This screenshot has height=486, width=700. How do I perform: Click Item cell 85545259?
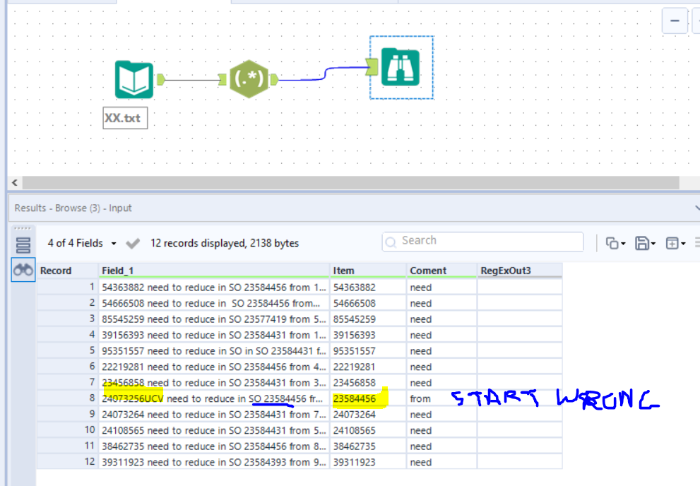click(368, 319)
